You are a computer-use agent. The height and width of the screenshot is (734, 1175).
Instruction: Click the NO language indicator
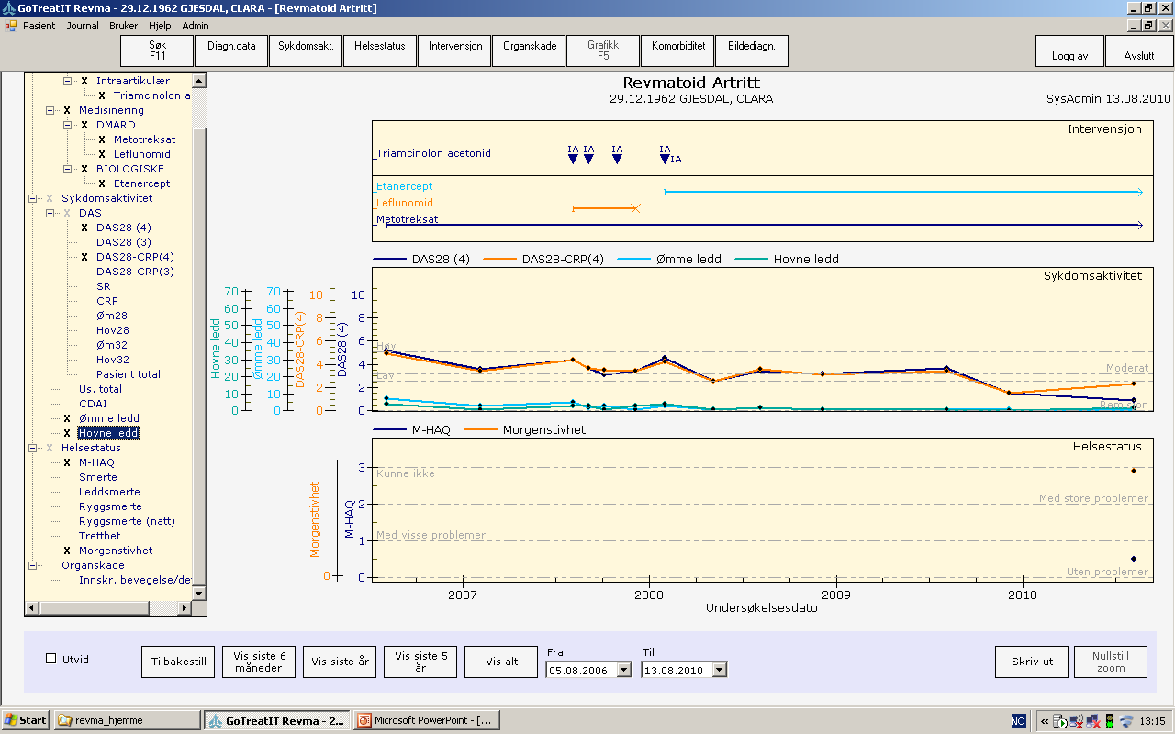pyautogui.click(x=1019, y=720)
